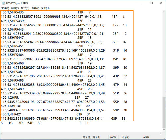Close the 1VD007.igs Notepad window

click(x=161, y=3)
